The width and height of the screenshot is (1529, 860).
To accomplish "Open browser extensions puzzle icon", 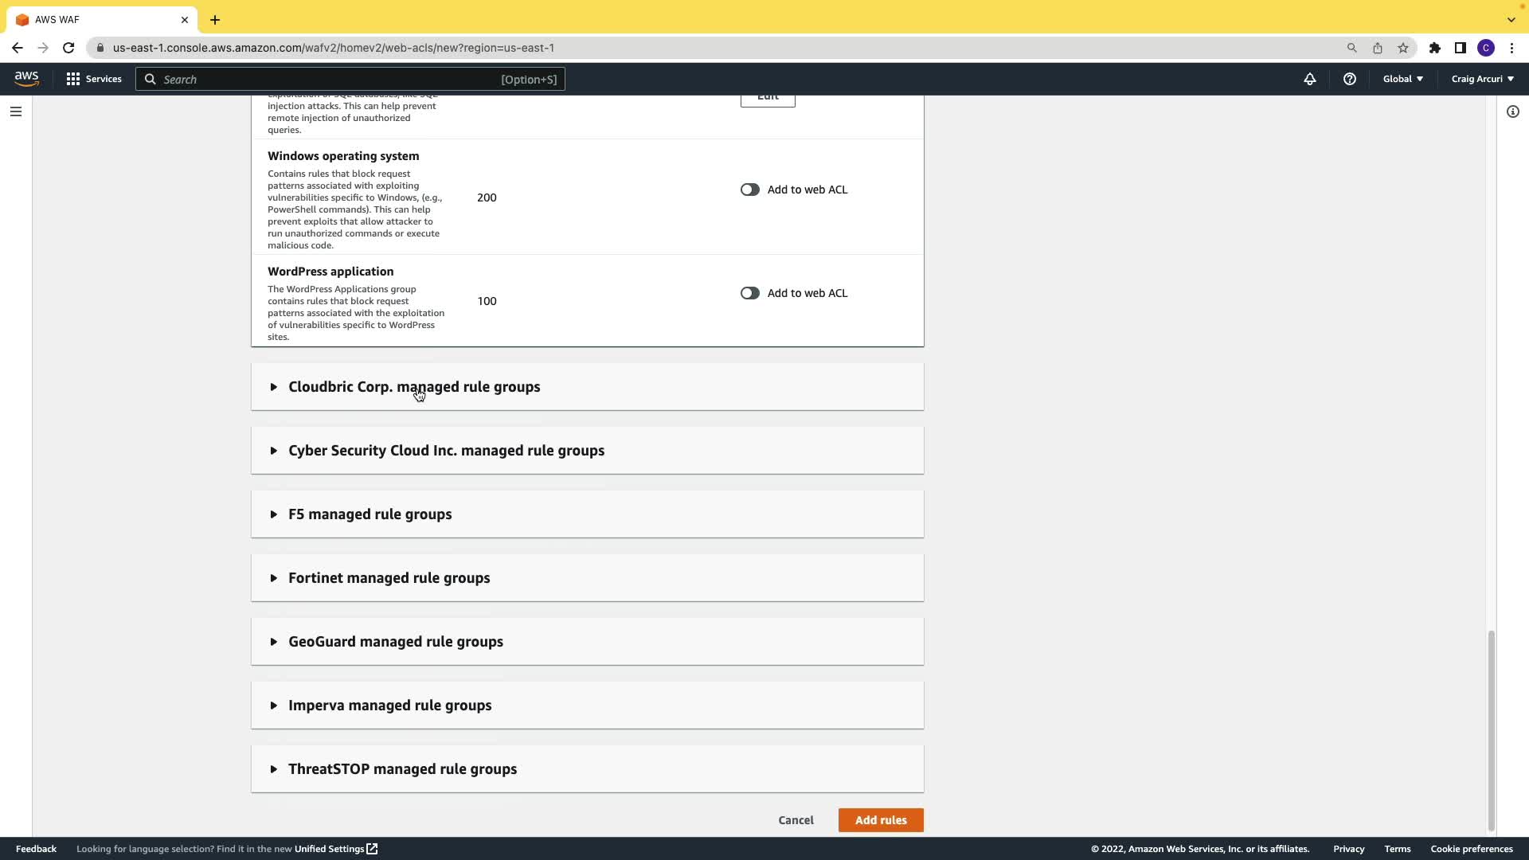I will point(1434,48).
